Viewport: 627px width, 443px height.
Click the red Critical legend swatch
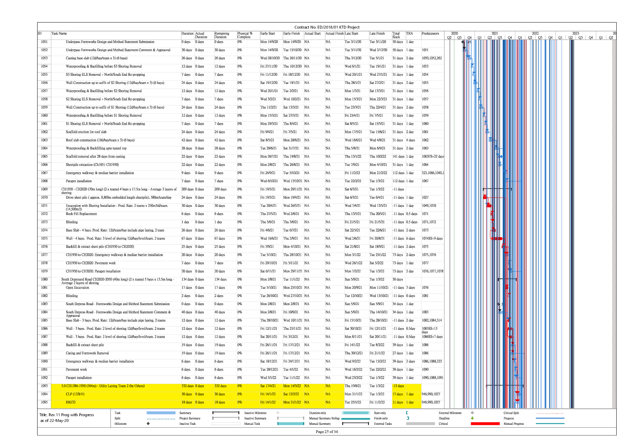click(x=485, y=424)
